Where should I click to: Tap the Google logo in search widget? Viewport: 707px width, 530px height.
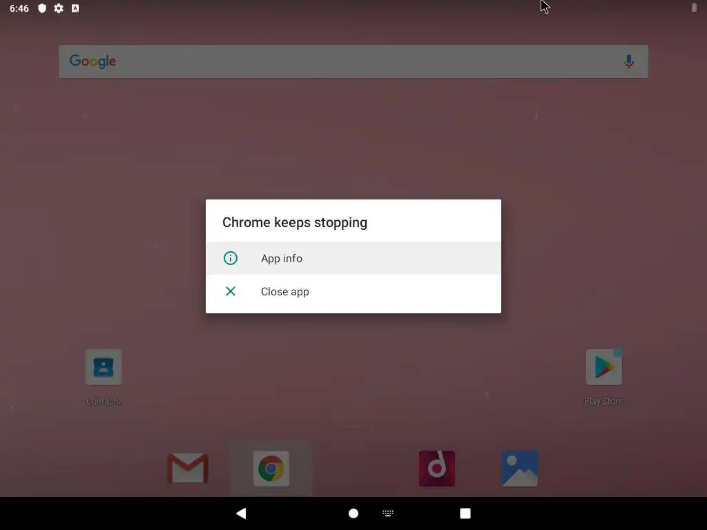[x=93, y=61]
